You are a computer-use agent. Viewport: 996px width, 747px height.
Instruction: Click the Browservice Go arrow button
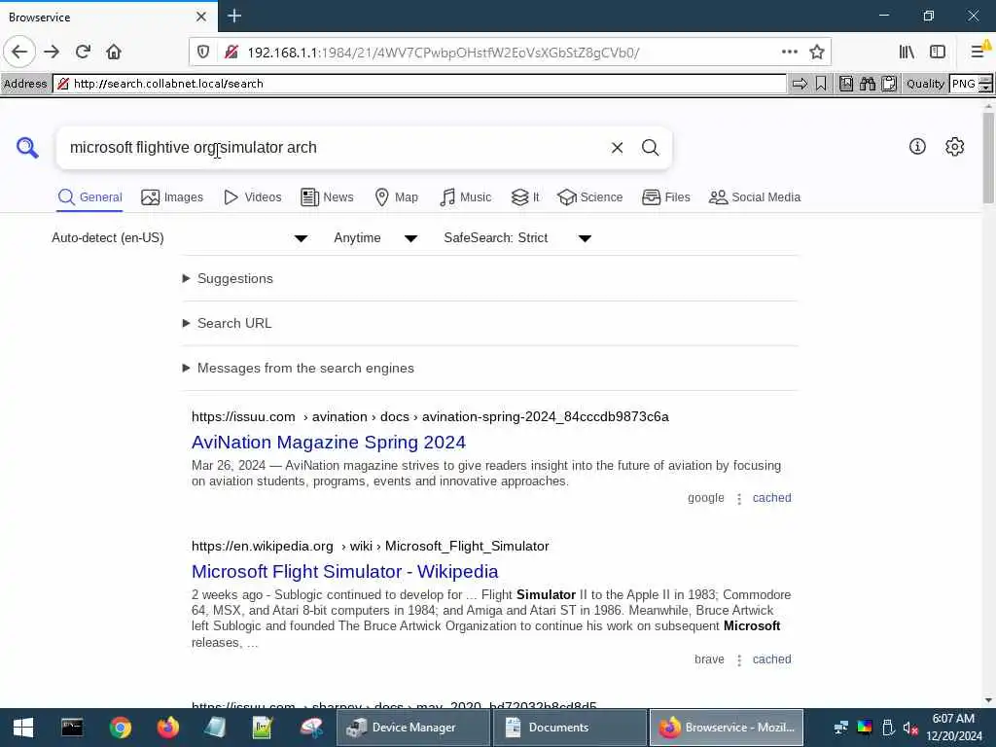(800, 84)
